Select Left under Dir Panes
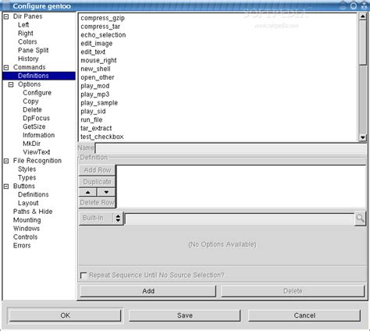Image resolution: width=370 pixels, height=331 pixels. [x=23, y=25]
